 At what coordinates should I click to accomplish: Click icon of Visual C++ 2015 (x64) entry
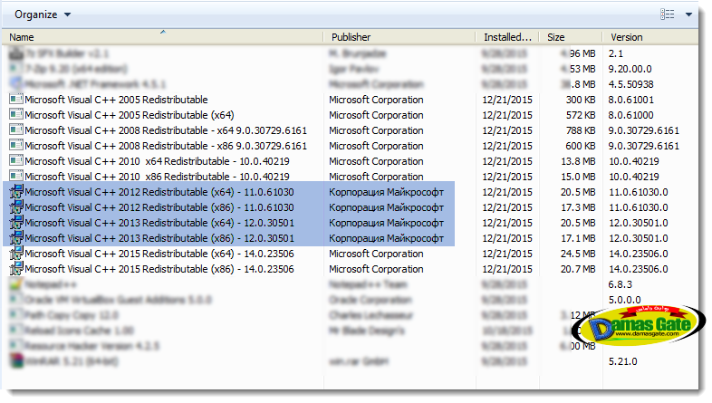[16, 254]
